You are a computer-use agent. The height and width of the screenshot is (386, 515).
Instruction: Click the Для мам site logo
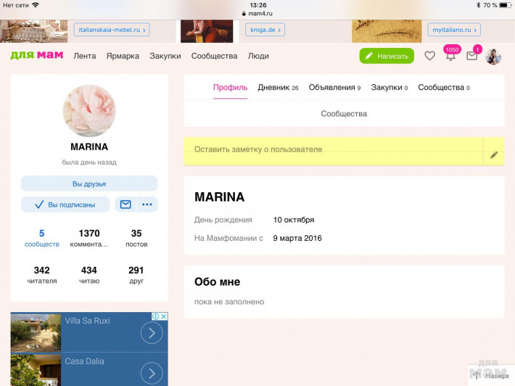36,56
